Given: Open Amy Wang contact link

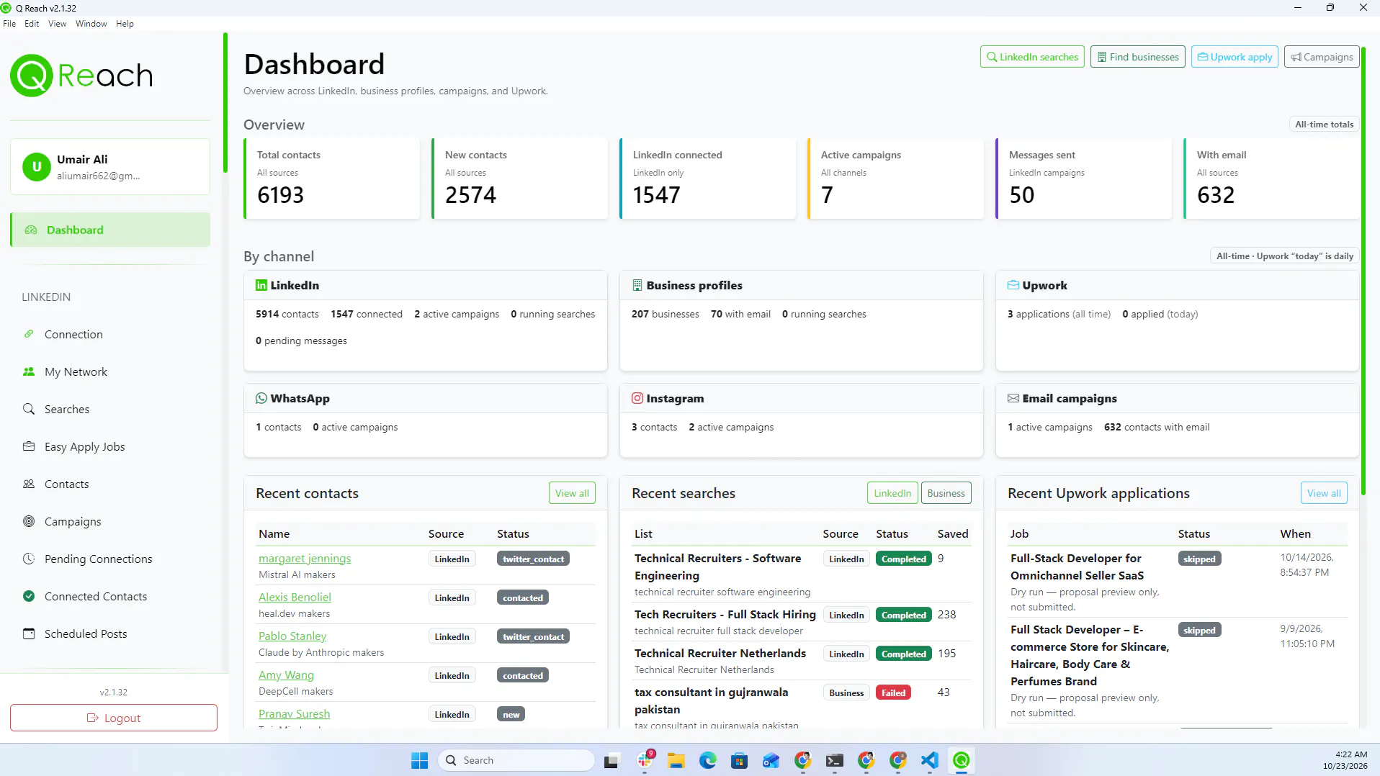Looking at the screenshot, I should (x=286, y=675).
